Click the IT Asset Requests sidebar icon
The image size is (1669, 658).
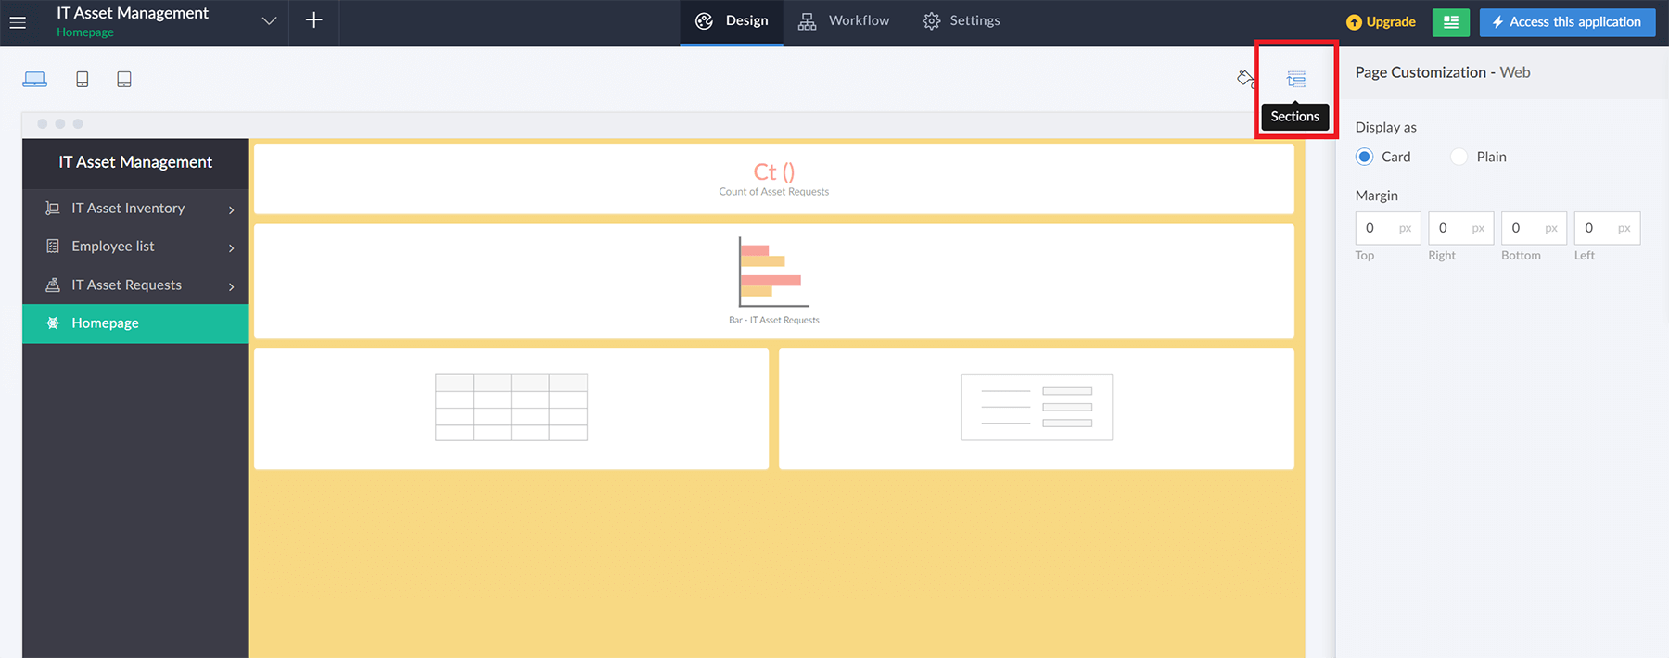53,285
